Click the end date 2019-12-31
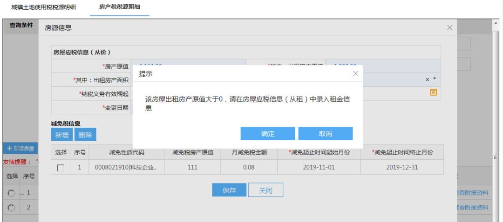Image resolution: width=503 pixels, height=222 pixels. point(402,167)
